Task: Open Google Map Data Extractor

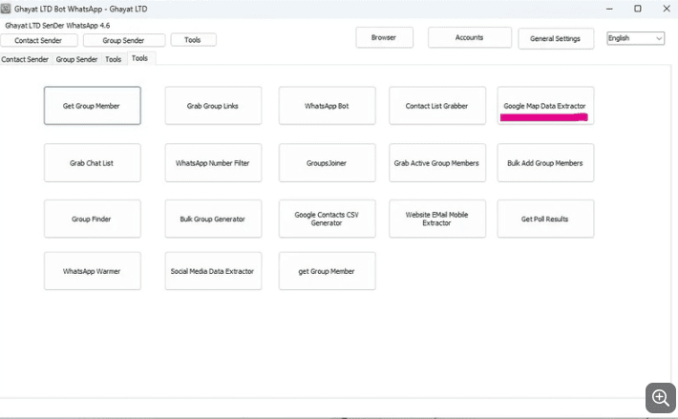Action: (x=545, y=106)
